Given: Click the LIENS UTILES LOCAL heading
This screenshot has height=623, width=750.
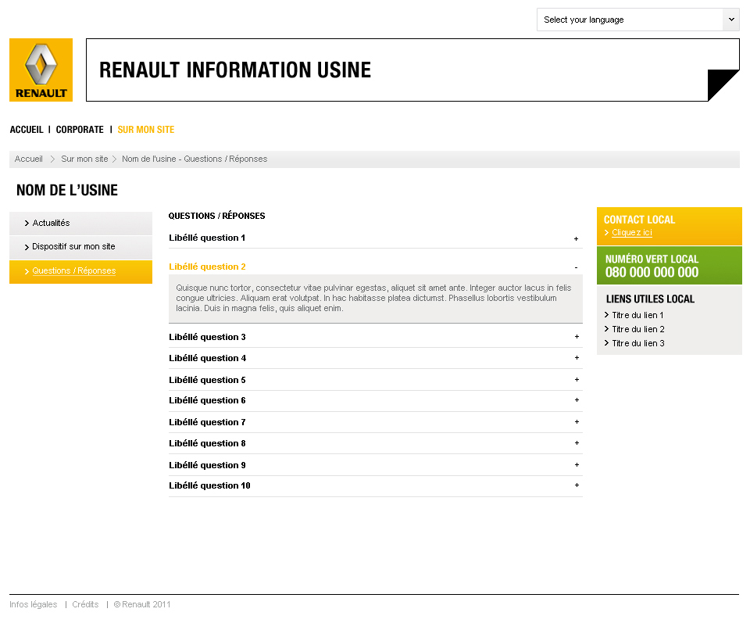Looking at the screenshot, I should click(x=650, y=299).
